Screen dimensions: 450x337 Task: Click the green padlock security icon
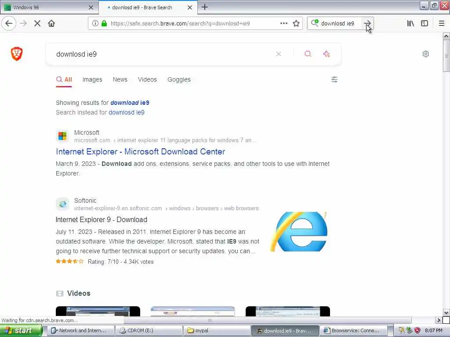click(104, 24)
